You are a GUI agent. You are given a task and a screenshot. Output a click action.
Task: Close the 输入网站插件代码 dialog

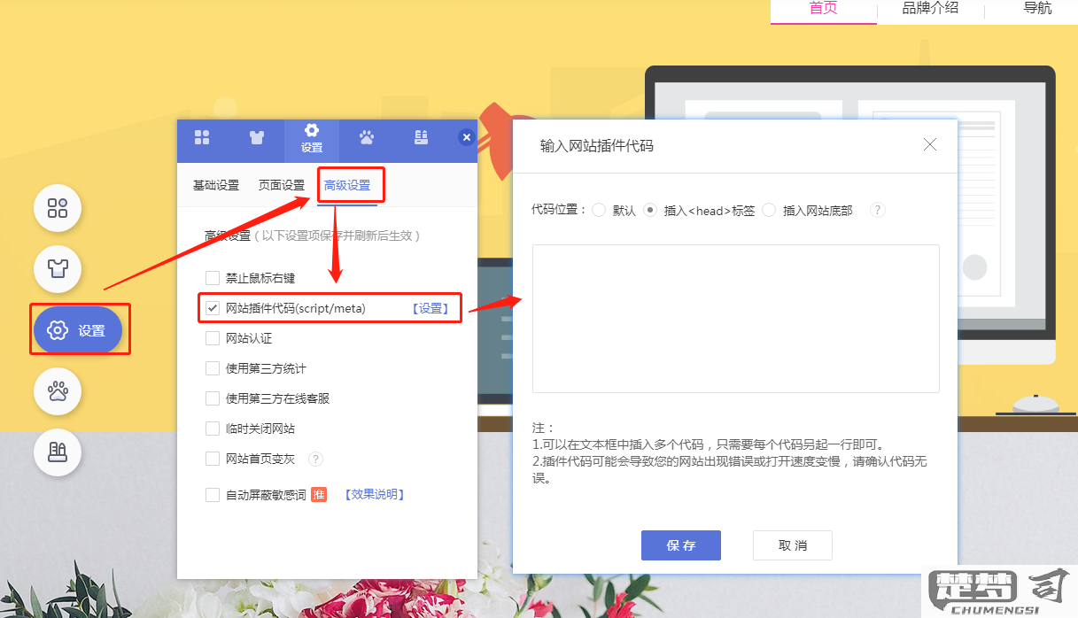pos(930,144)
